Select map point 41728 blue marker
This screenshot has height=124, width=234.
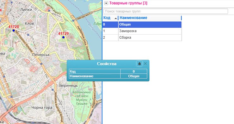tap(14, 31)
